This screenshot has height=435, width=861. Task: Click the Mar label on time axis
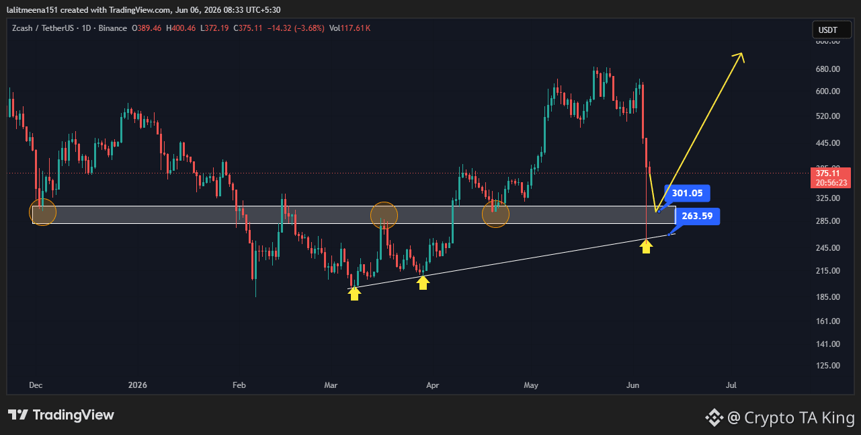coord(331,385)
